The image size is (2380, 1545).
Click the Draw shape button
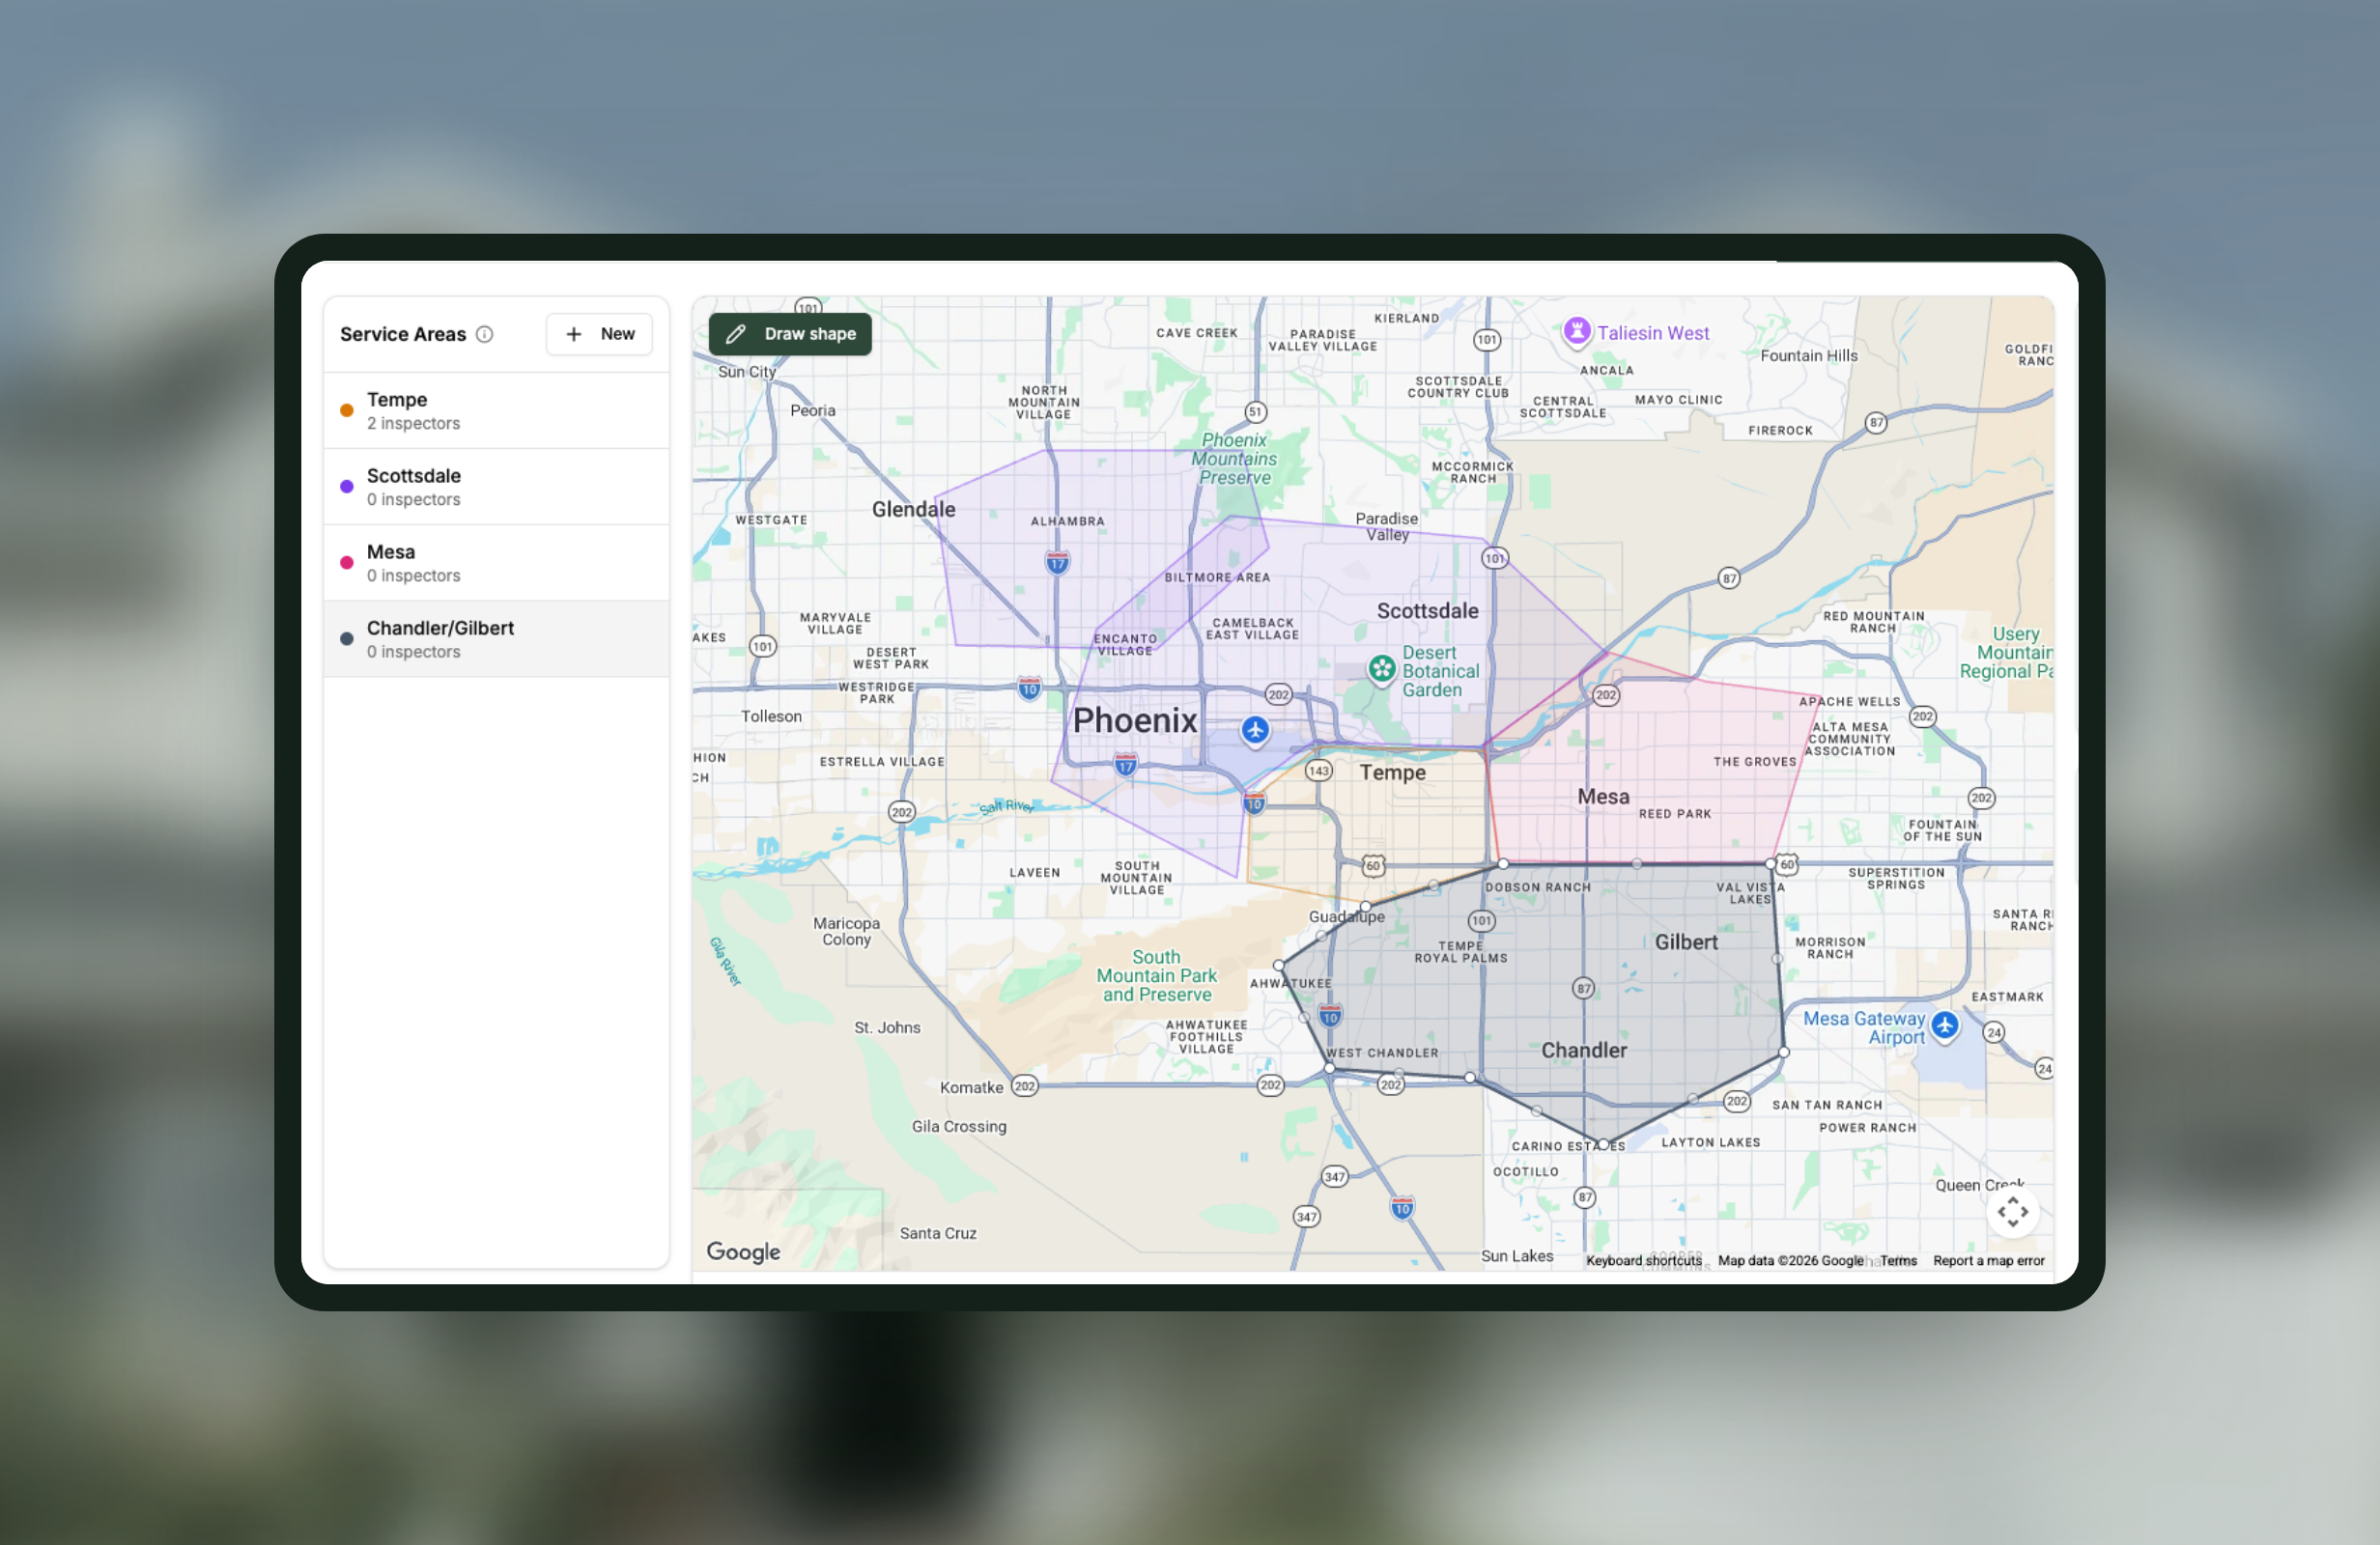[x=790, y=334]
